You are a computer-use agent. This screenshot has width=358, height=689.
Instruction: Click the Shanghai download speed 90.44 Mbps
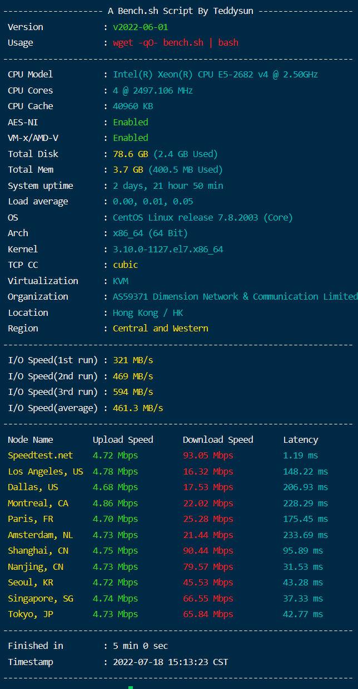208,550
